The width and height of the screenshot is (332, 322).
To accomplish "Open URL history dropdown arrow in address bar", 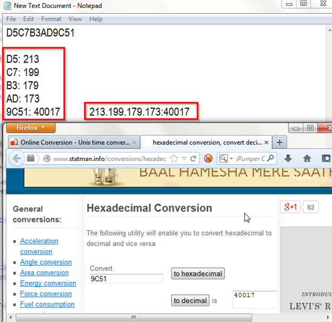I will point(184,158).
